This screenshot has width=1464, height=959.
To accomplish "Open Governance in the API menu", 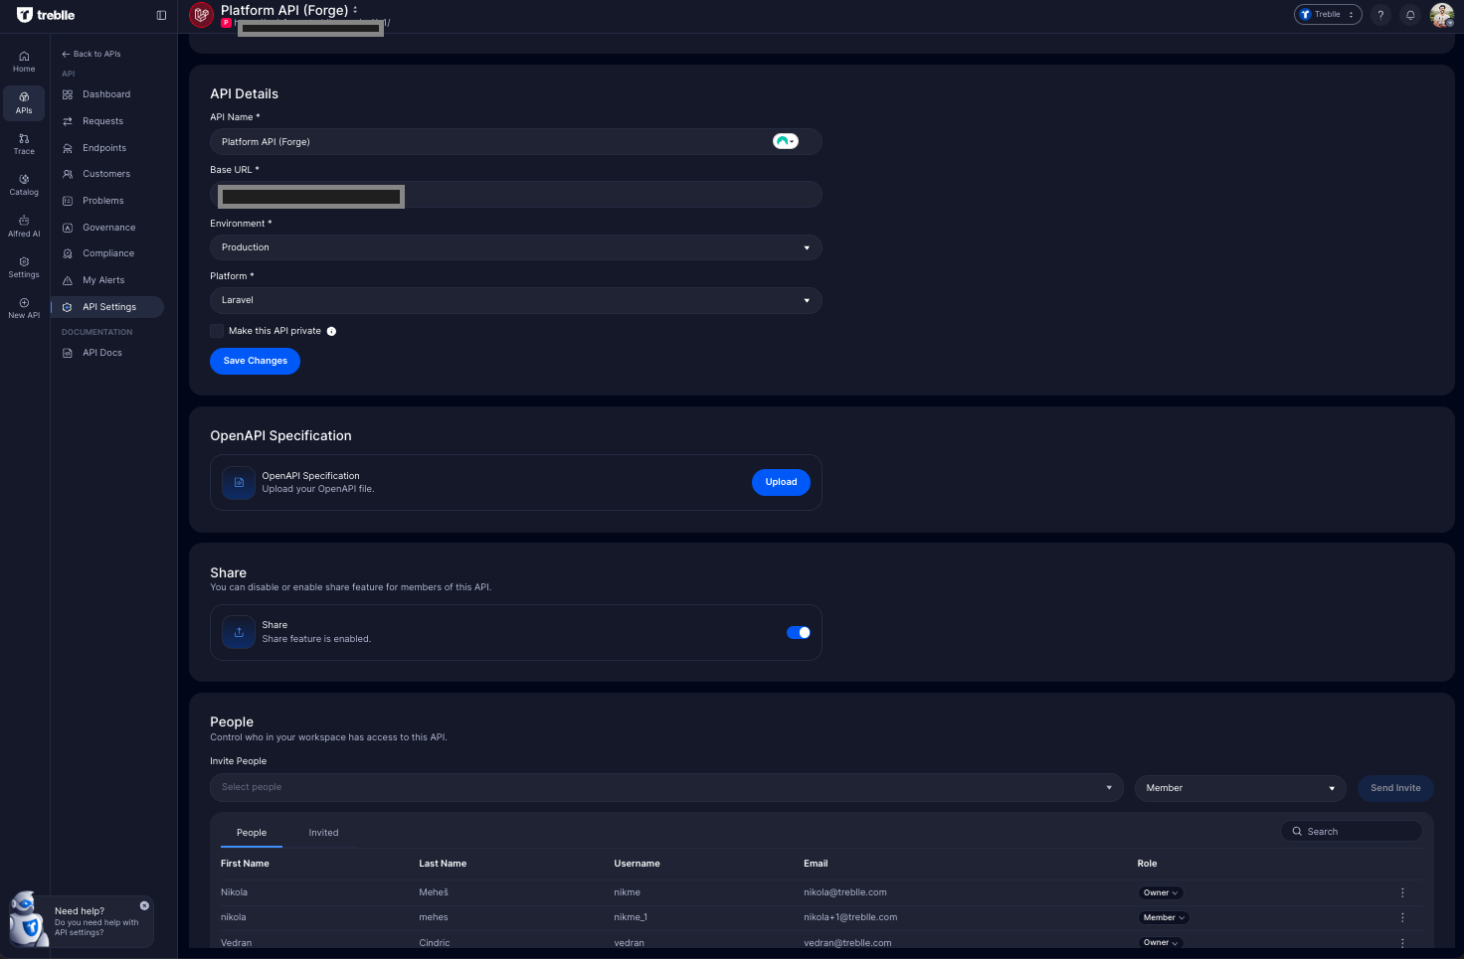I will pyautogui.click(x=108, y=228).
